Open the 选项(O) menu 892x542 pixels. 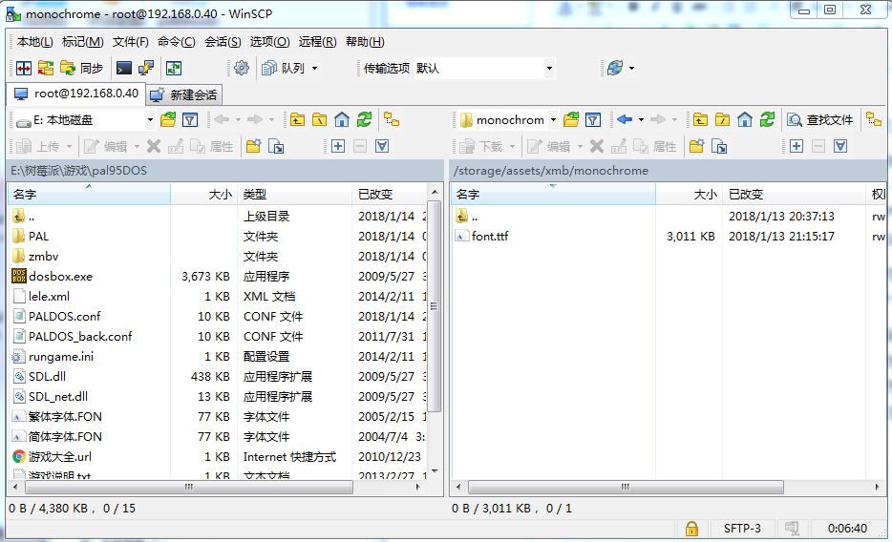[x=269, y=42]
